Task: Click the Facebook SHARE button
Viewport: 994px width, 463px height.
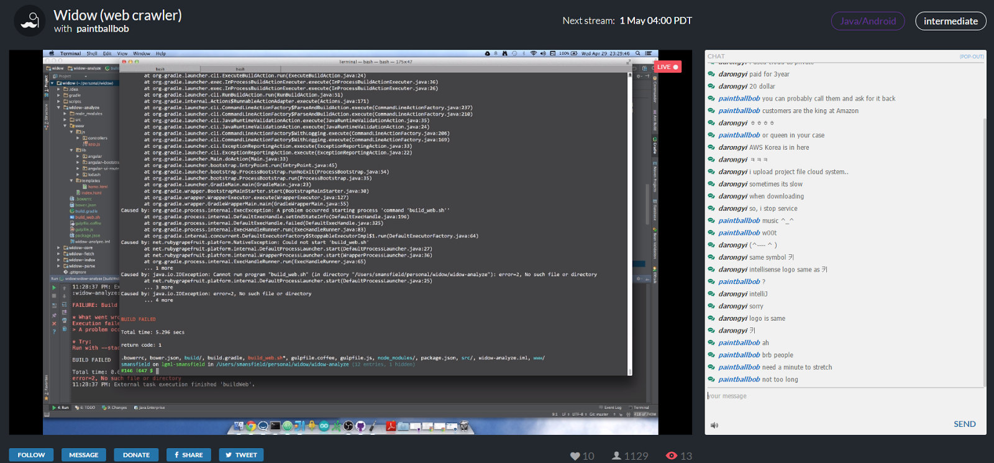Action: (x=189, y=455)
